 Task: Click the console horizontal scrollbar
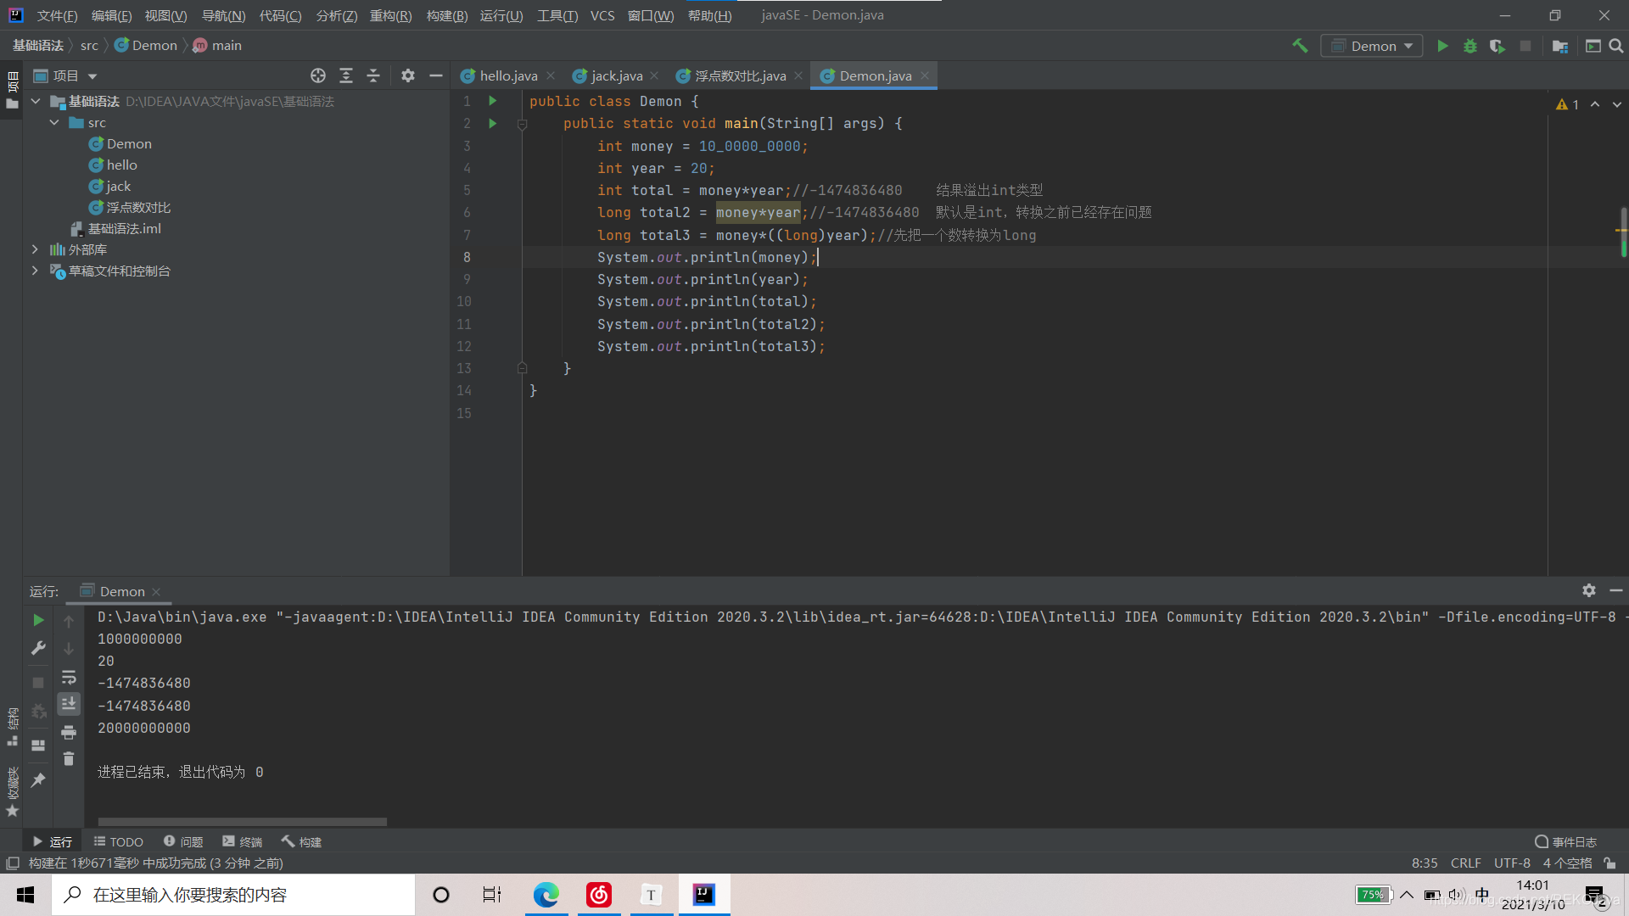[x=242, y=821]
